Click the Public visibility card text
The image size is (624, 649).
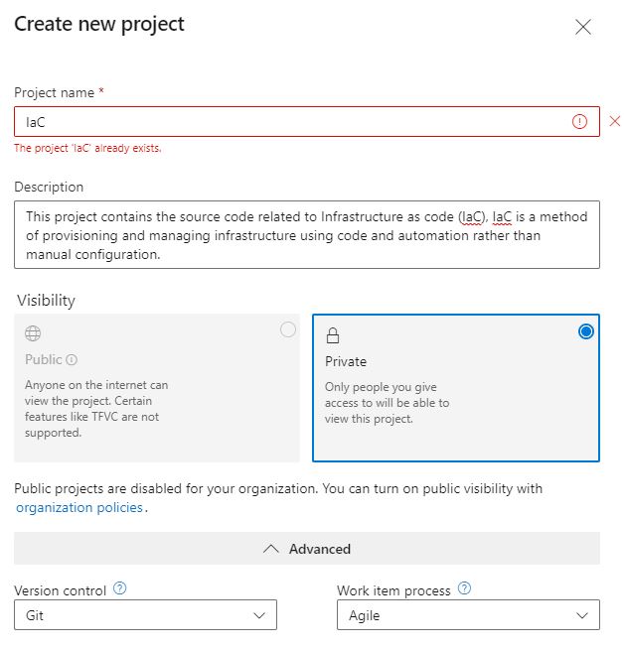click(x=96, y=409)
